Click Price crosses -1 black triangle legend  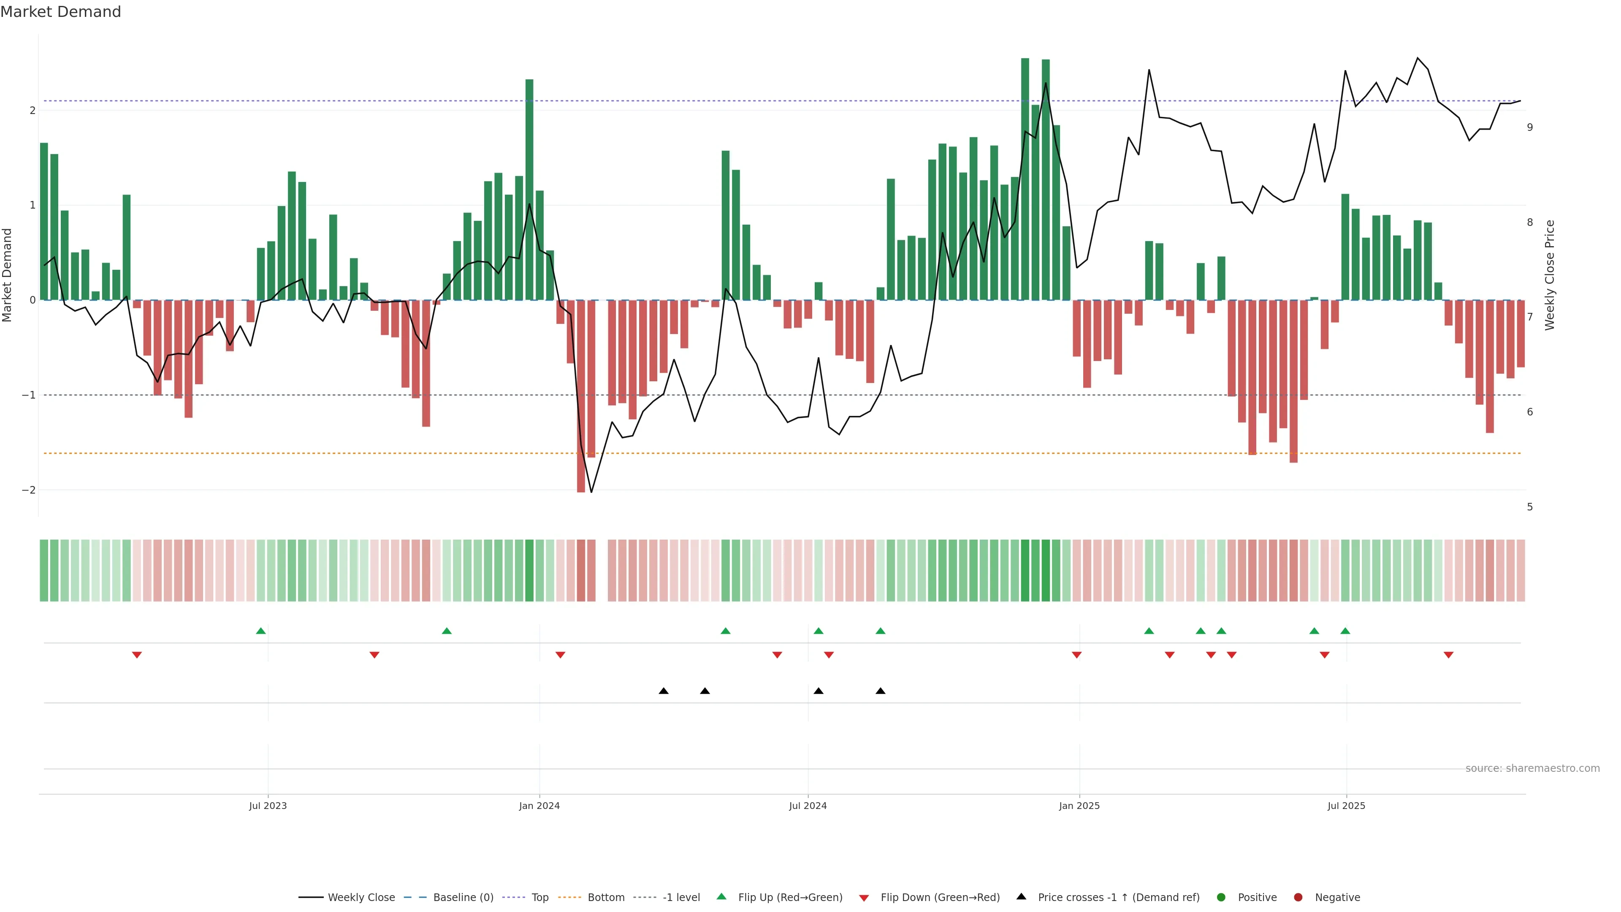pyautogui.click(x=1021, y=897)
